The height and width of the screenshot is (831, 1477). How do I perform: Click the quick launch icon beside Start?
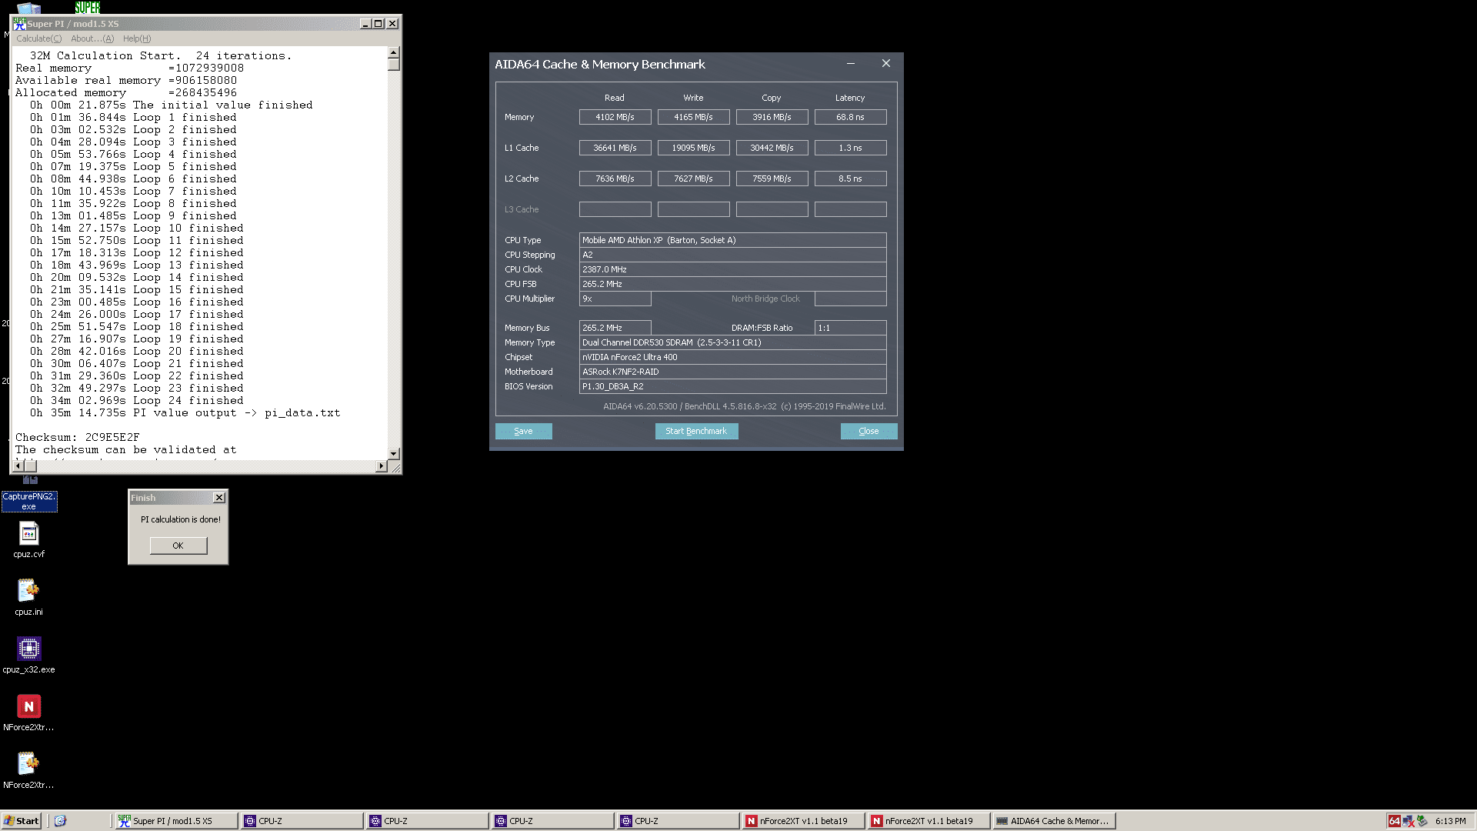point(60,821)
